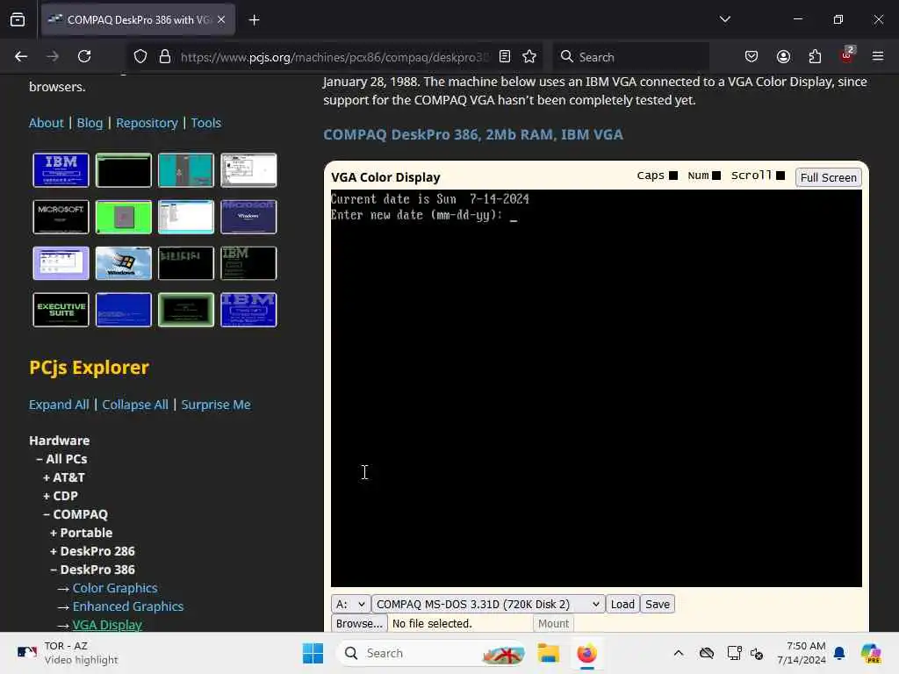Click the taskbar Search box
The image size is (899, 674).
(x=433, y=653)
